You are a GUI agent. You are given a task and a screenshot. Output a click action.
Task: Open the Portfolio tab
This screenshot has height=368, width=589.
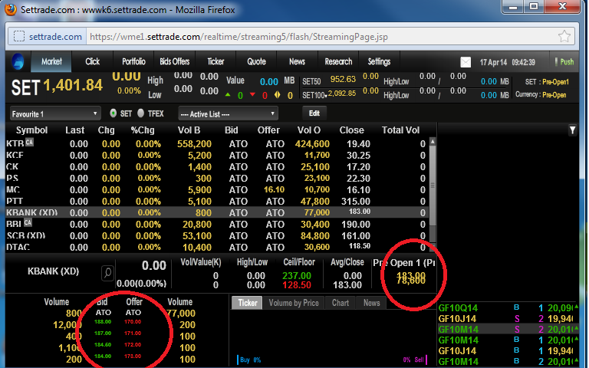[133, 61]
